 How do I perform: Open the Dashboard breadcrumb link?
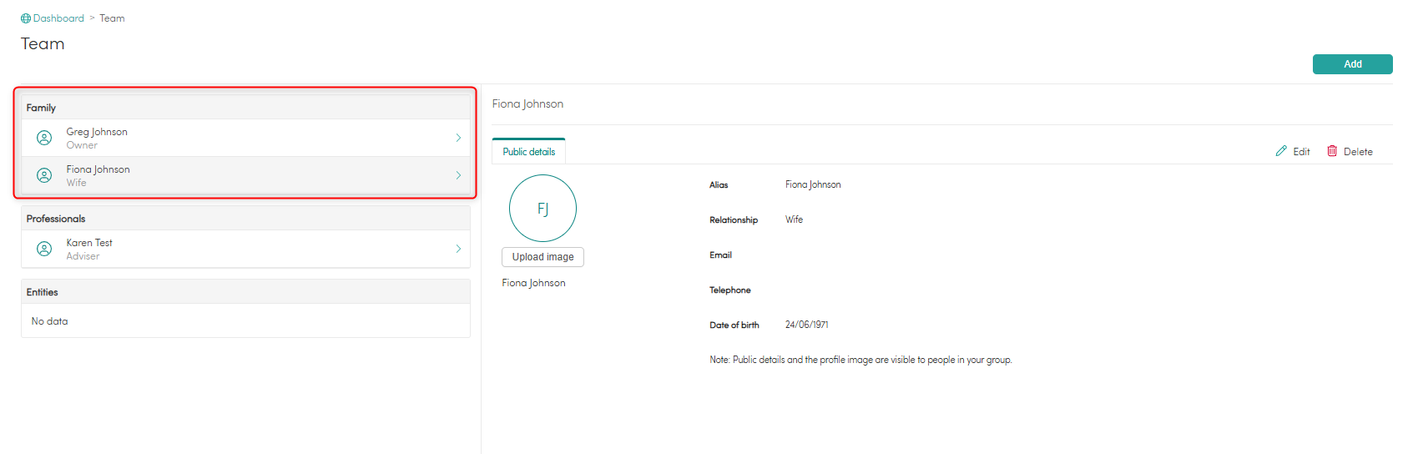point(58,18)
